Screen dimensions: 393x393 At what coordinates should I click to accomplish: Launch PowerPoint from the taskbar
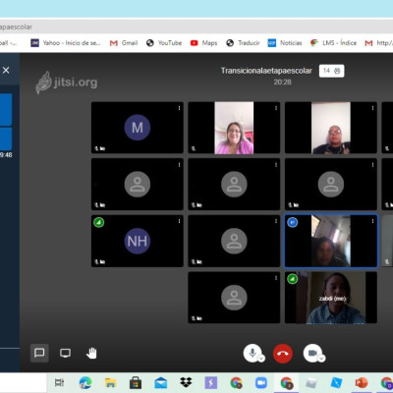coord(362,382)
